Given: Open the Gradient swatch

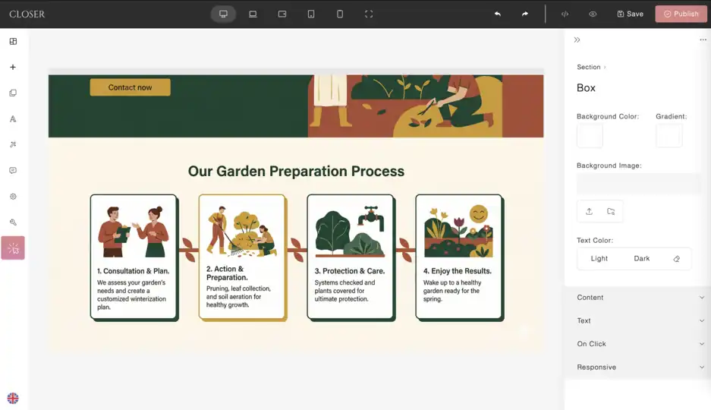Looking at the screenshot, I should pos(669,136).
